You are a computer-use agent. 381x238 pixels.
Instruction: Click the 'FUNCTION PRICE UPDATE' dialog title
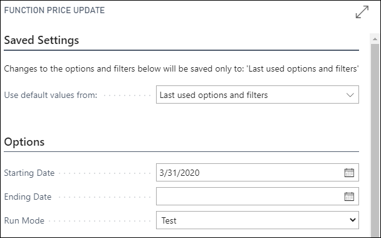click(55, 11)
